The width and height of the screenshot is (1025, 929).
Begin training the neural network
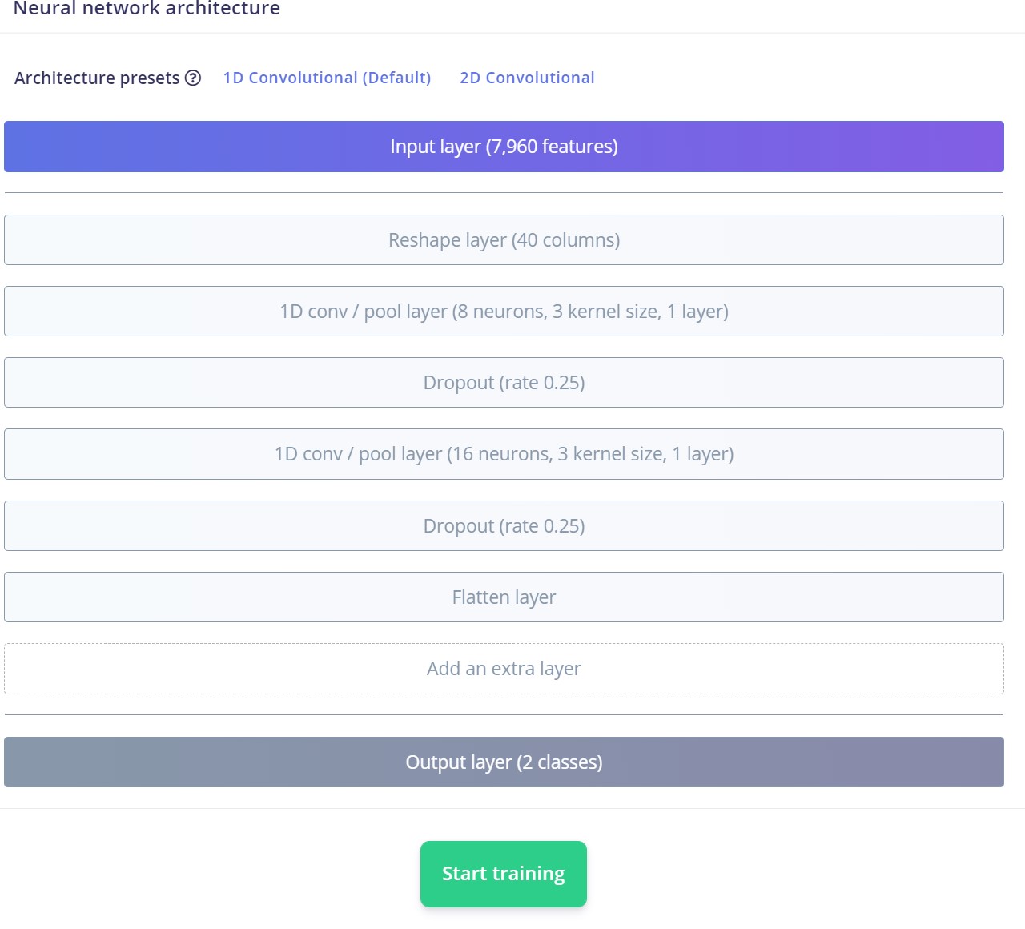tap(504, 874)
